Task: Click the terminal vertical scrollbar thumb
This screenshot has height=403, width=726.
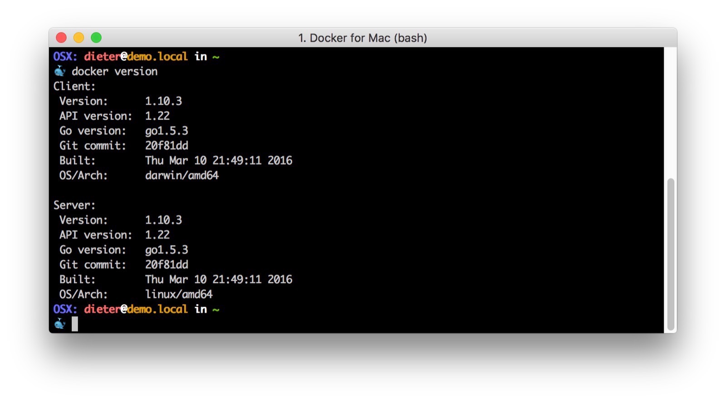Action: coord(671,254)
